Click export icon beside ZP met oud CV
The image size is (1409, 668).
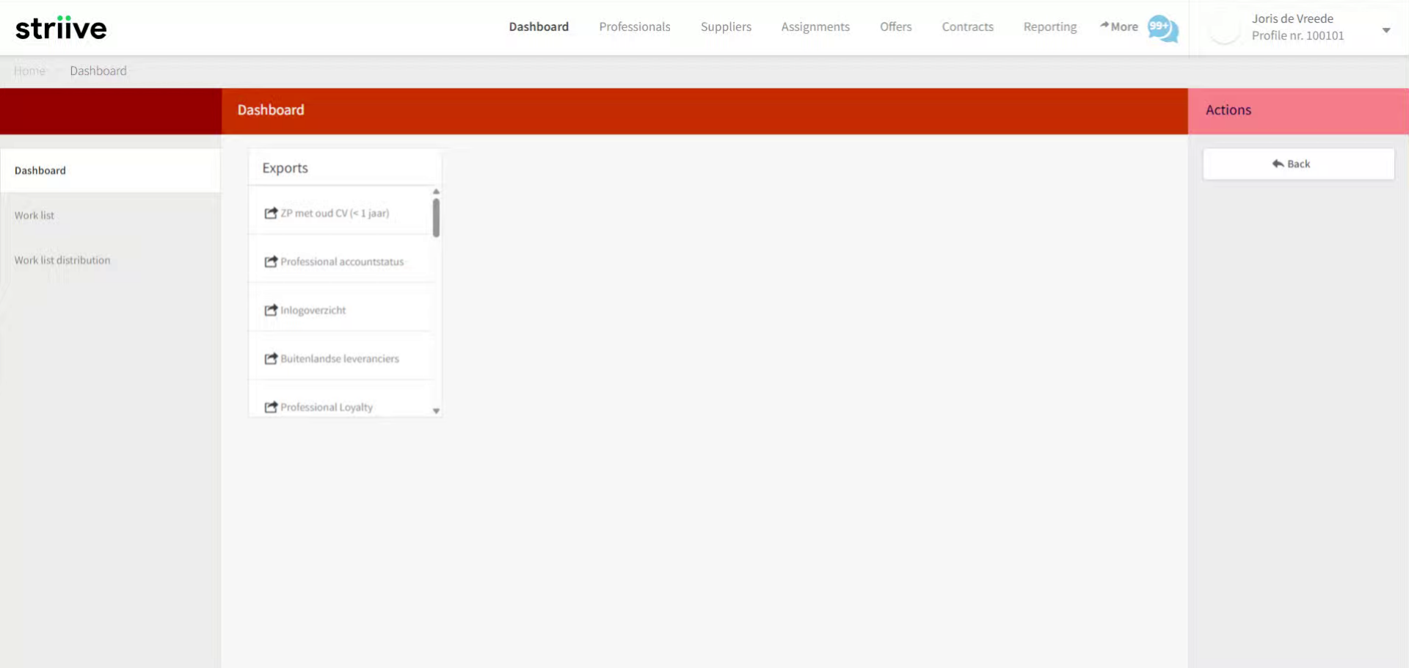pyautogui.click(x=271, y=213)
